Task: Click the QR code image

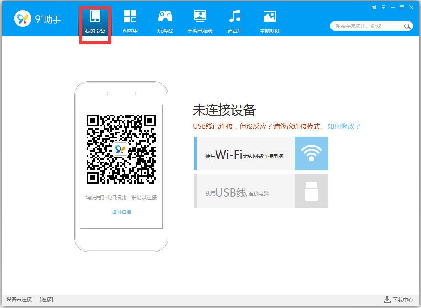Action: pos(121,149)
